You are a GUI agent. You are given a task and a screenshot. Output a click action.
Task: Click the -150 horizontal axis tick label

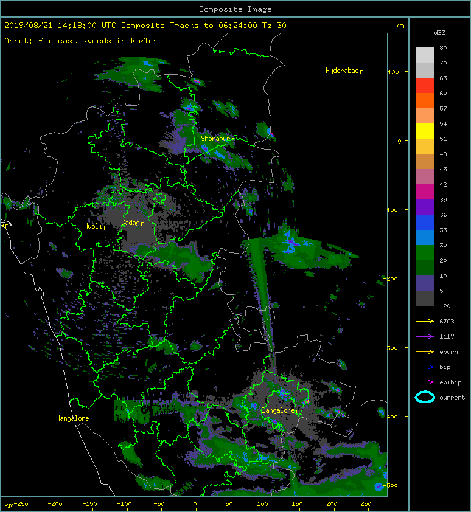click(x=89, y=504)
